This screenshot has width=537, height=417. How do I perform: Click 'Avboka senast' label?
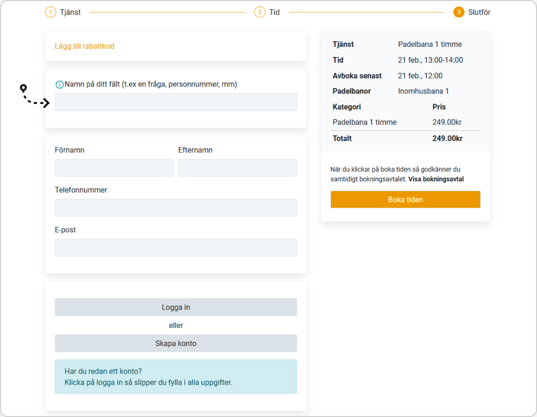(357, 76)
